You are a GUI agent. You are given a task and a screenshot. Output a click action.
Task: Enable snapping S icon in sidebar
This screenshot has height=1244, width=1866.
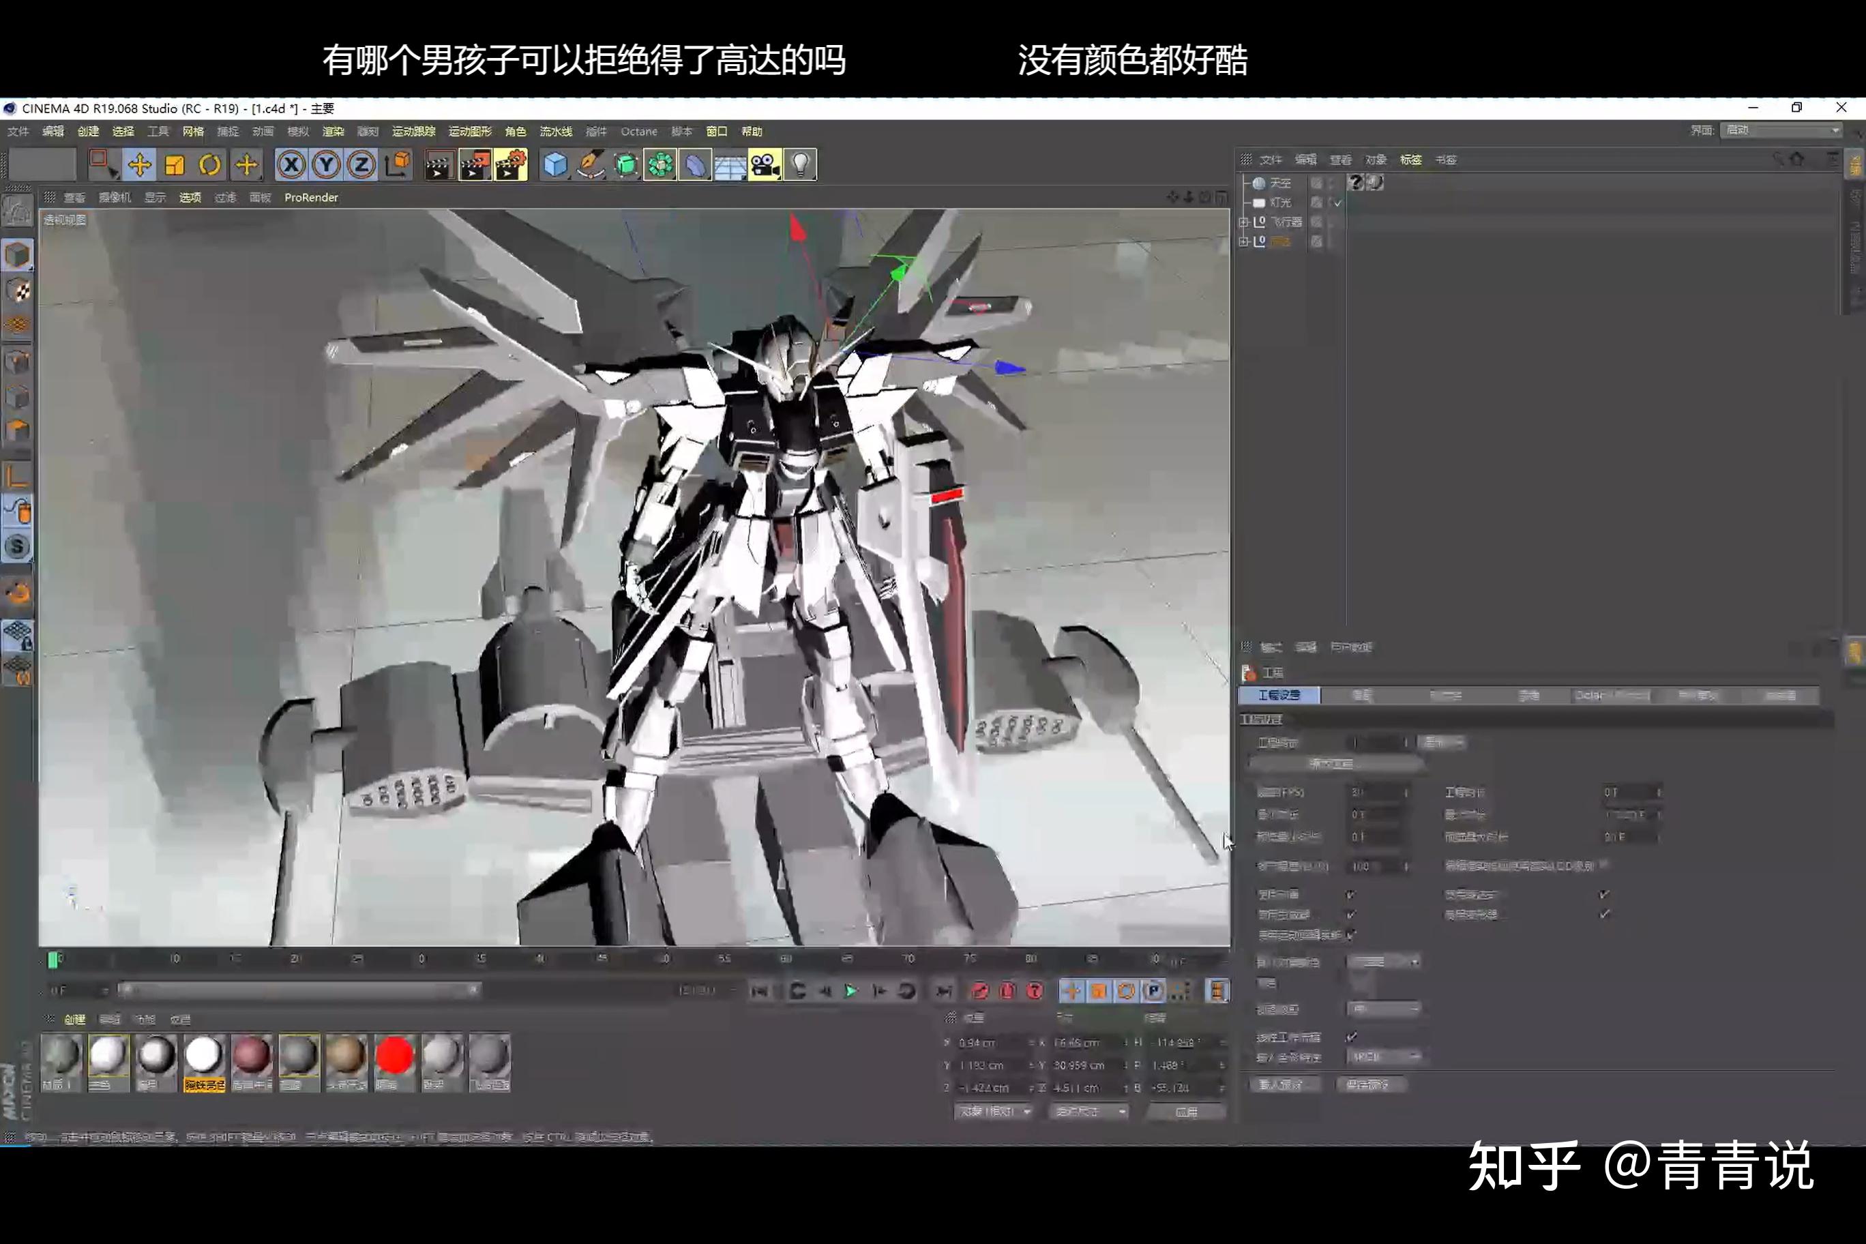pyautogui.click(x=18, y=548)
